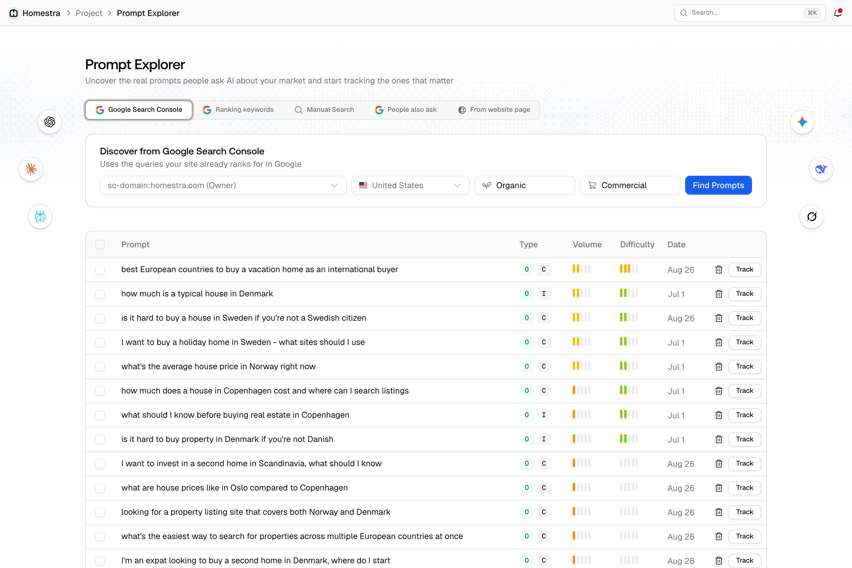Click the Perplexity floating icon

40,217
